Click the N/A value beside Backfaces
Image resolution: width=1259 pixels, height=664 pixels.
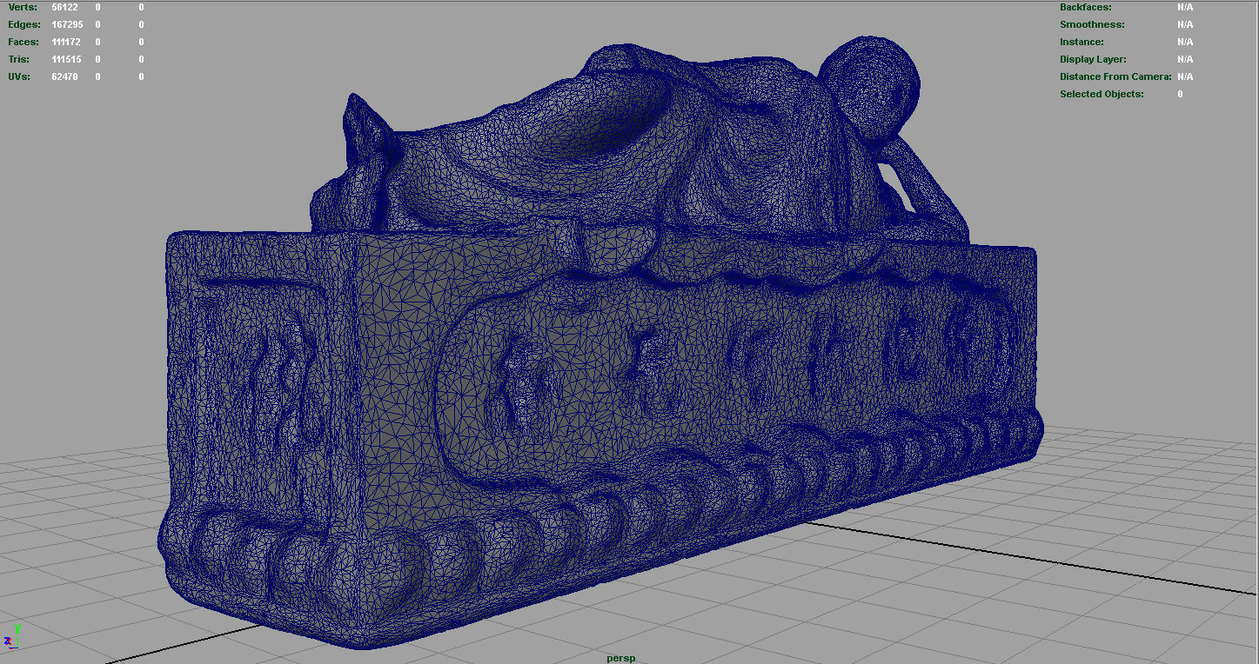tap(1185, 7)
